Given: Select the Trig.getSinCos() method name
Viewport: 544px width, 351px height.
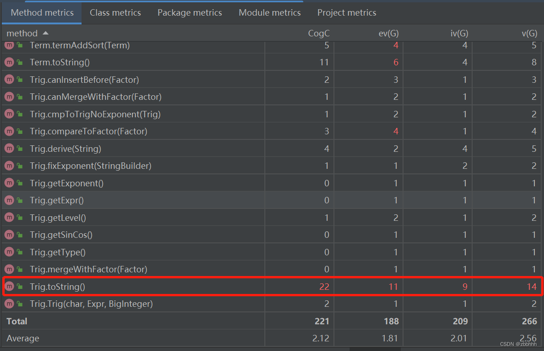Looking at the screenshot, I should (61, 235).
